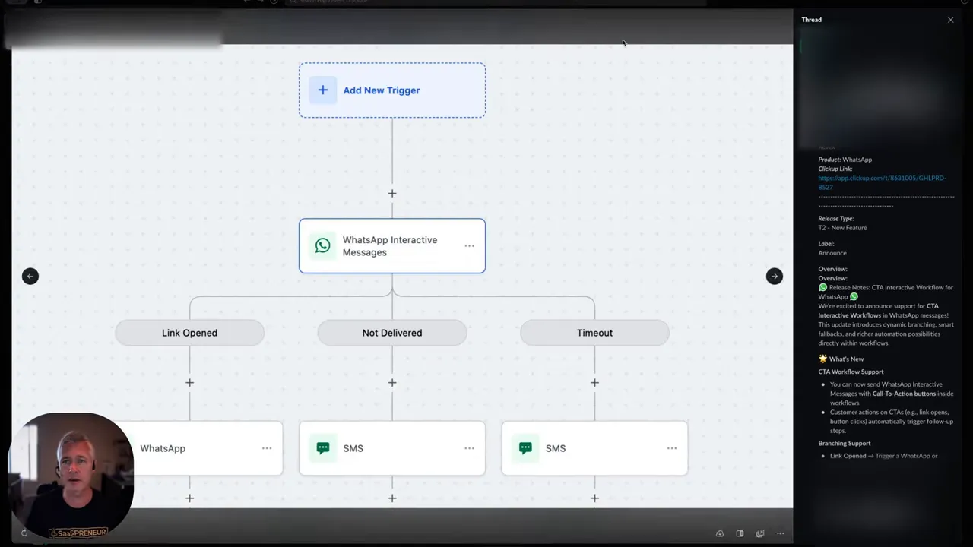Click the Add New Trigger card label
This screenshot has height=547, width=973.
(382, 90)
